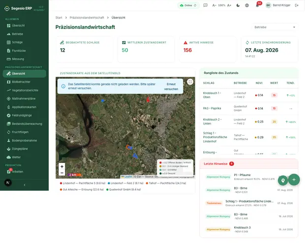Collapse the sidebar with chevron arrow
This screenshot has height=243, width=305.
coord(25,185)
